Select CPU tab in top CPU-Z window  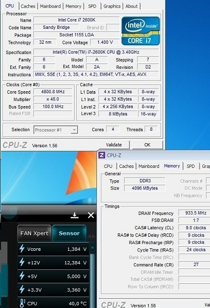(x=10, y=6)
